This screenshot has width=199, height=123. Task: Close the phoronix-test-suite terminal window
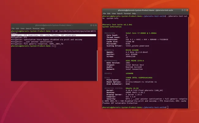click(187, 10)
